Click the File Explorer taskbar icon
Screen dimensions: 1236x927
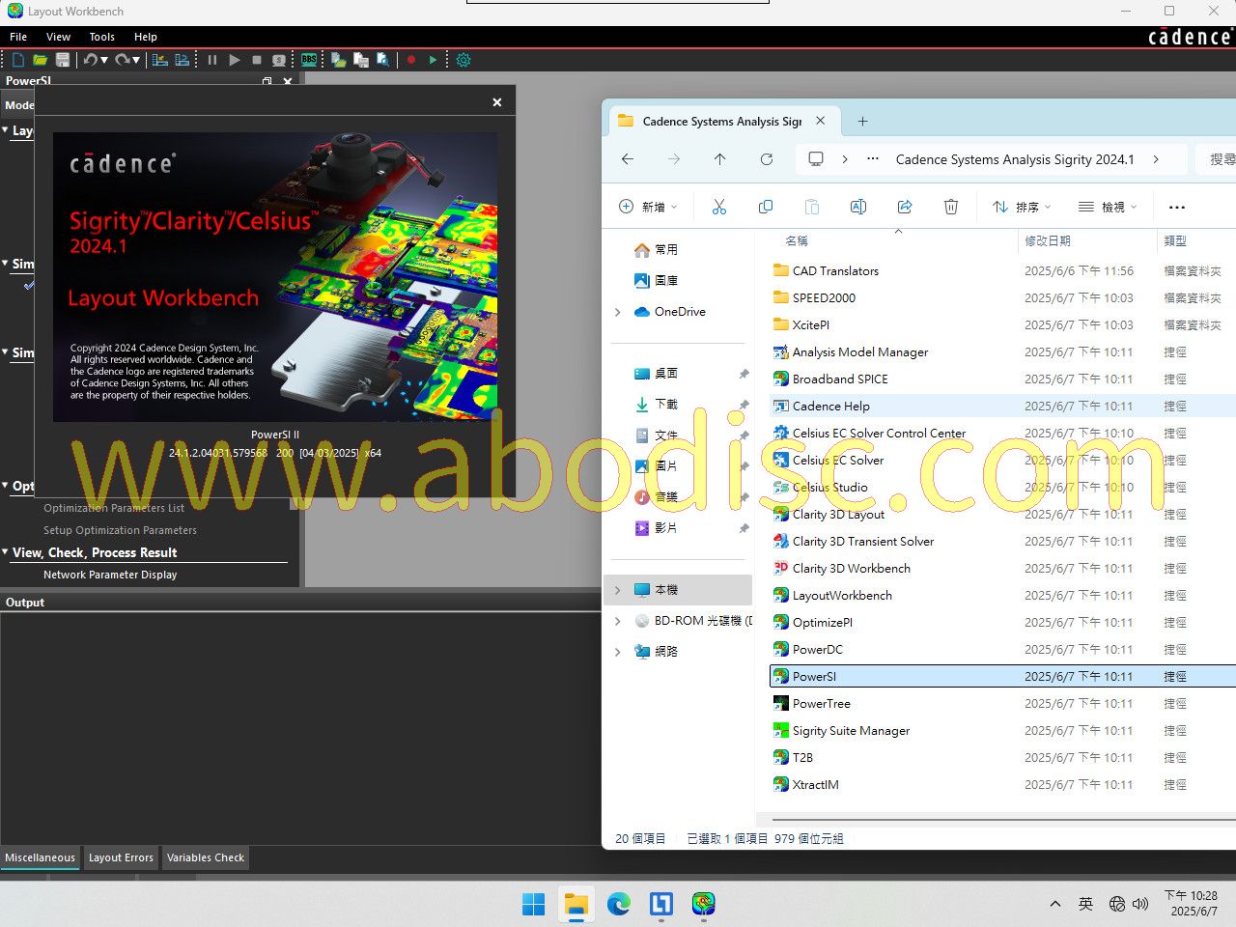[576, 904]
